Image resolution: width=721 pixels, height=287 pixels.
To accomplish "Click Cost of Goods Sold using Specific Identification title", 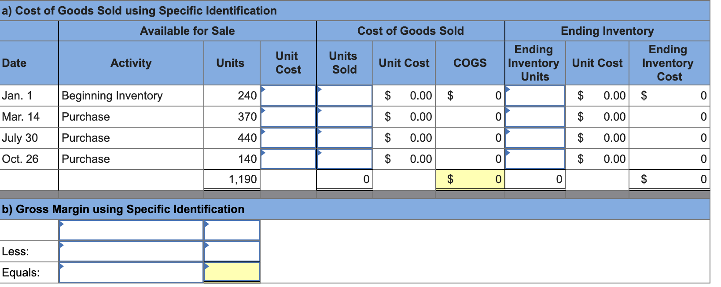I will point(140,11).
